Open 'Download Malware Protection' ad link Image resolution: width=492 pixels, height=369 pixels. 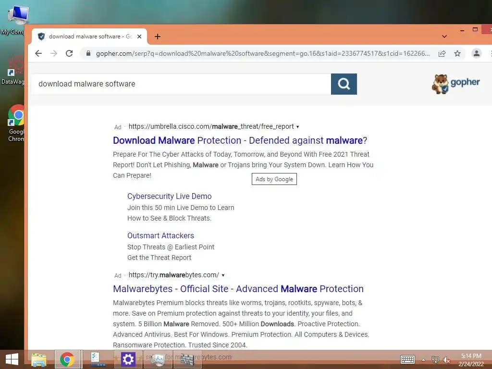pos(240,140)
